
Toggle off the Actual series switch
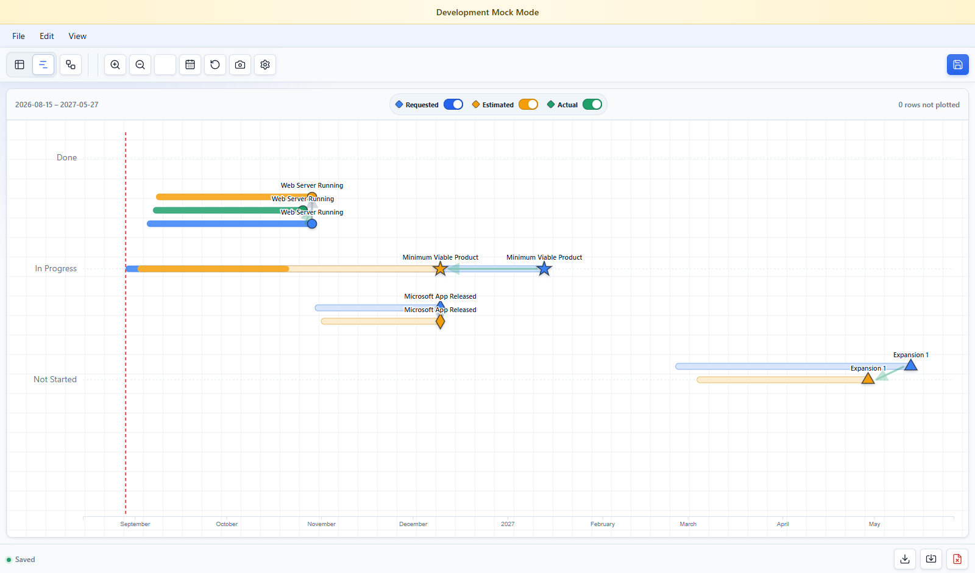[x=592, y=104]
